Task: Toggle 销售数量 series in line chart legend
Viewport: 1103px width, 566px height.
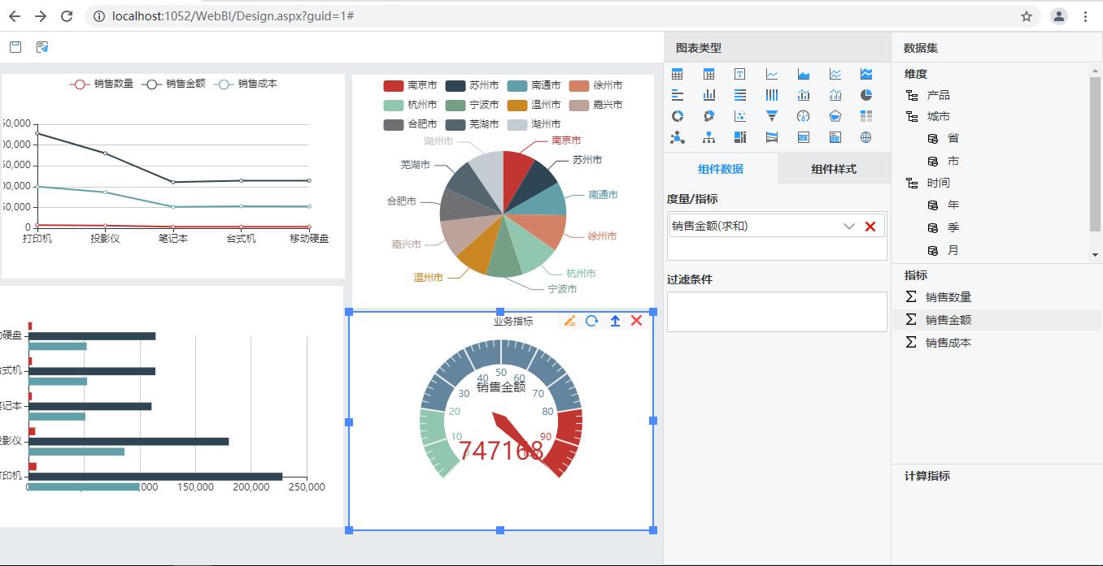Action: (x=102, y=84)
